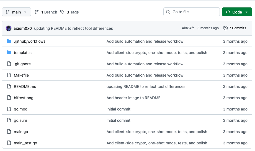Open go.mod row Initial commit message
This screenshot has width=255, height=151.
coord(119,109)
